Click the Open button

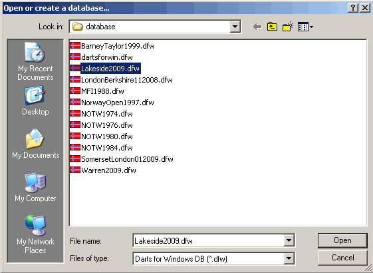[x=342, y=240]
